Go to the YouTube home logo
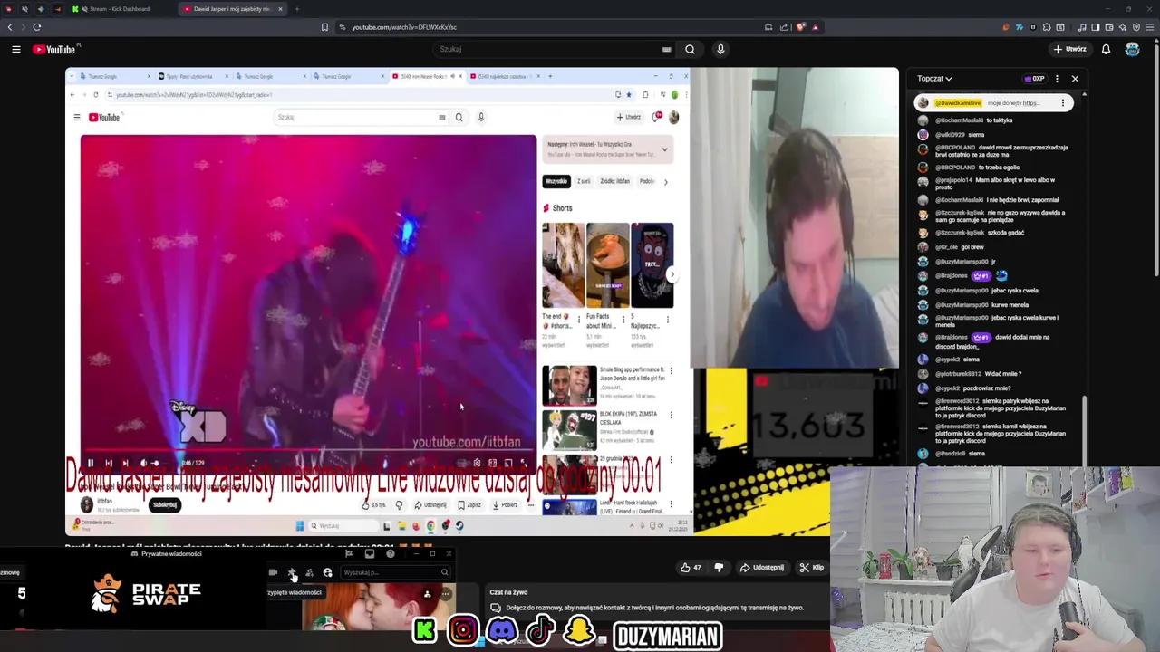 pos(56,49)
